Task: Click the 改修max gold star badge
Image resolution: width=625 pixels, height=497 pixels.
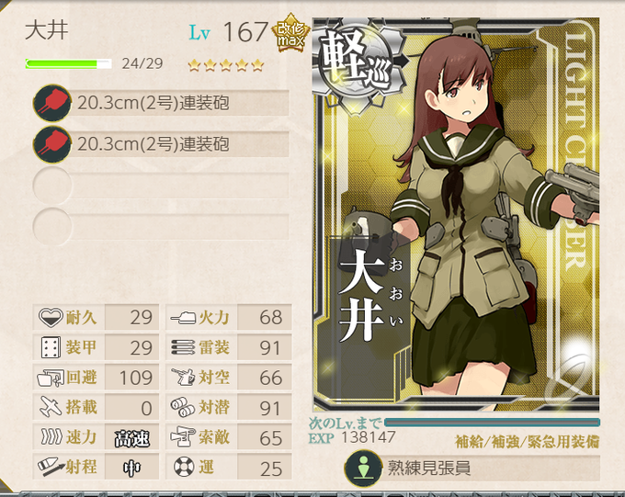Action: click(290, 33)
